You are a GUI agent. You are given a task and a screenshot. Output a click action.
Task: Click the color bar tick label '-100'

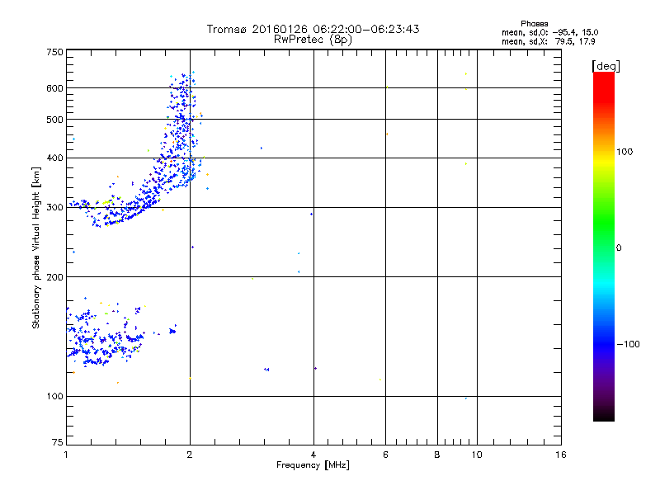click(628, 344)
